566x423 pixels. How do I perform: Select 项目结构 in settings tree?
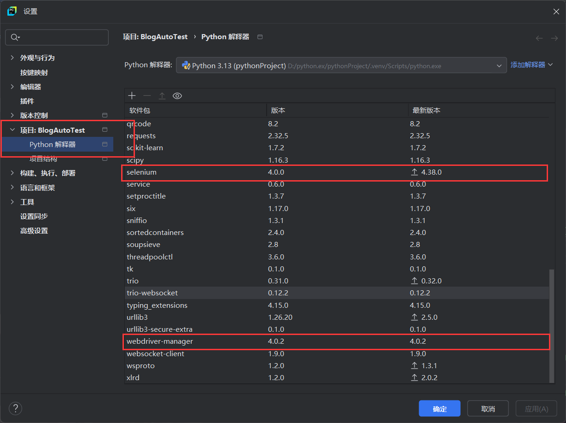[43, 159]
